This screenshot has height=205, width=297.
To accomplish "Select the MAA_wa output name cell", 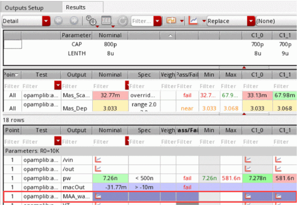I will [77, 196].
